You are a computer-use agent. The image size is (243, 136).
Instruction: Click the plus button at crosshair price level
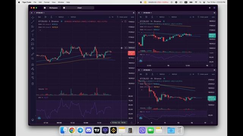[126, 48]
